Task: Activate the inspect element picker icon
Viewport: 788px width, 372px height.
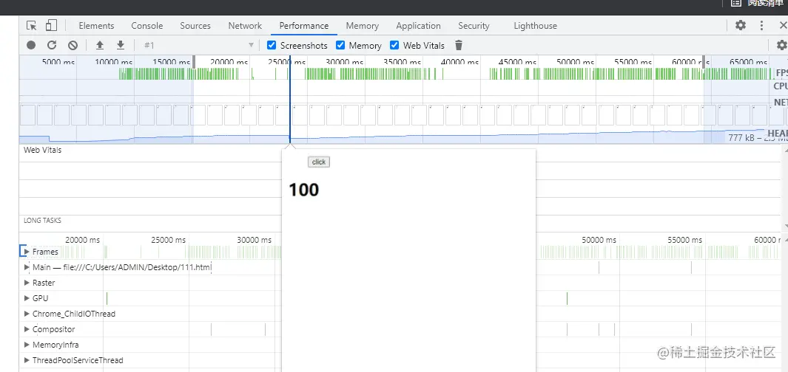Action: [32, 26]
